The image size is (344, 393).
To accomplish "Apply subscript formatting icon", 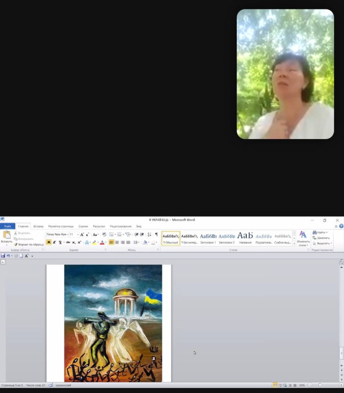I will point(74,242).
